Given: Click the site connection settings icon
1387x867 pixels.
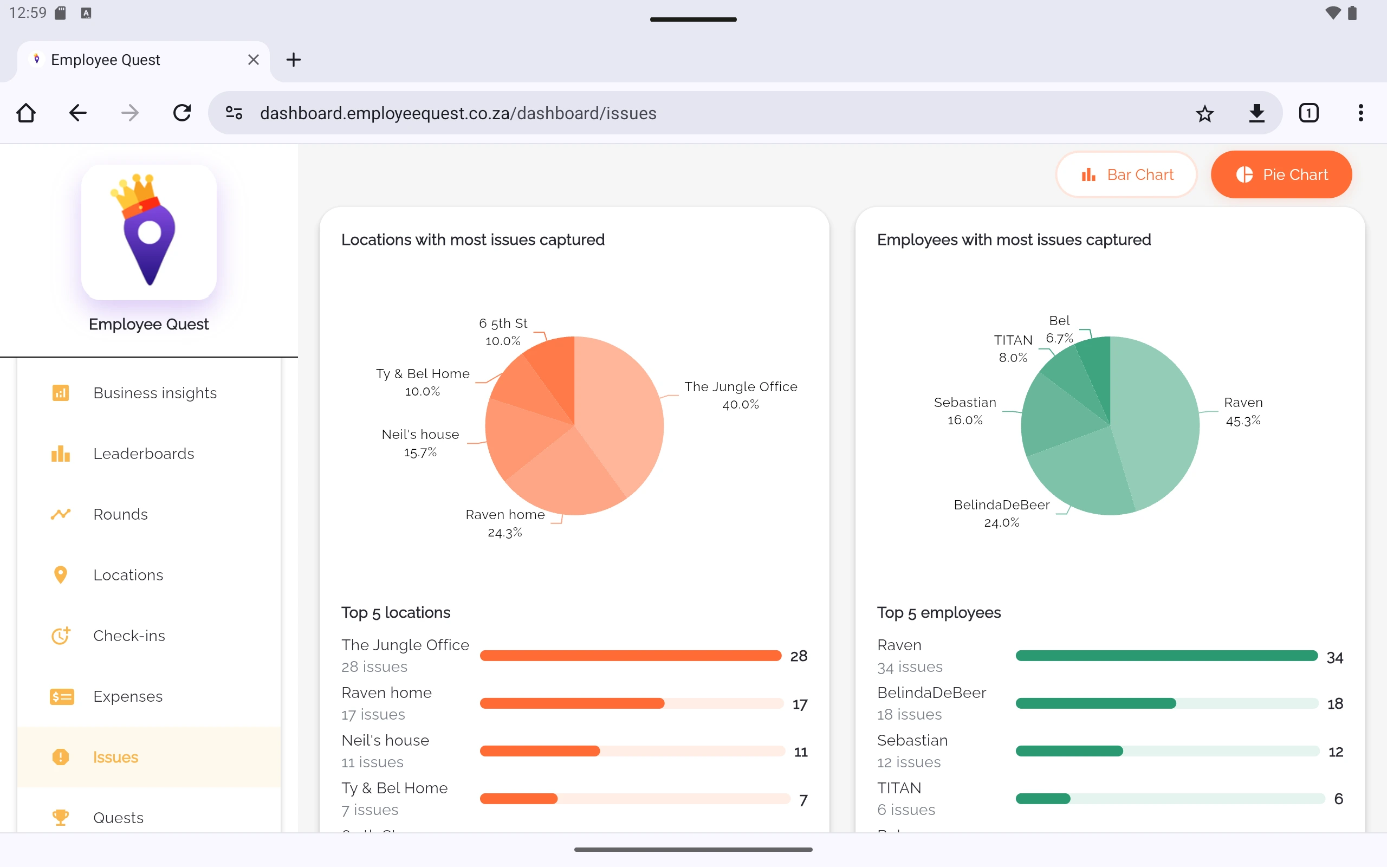Looking at the screenshot, I should [x=234, y=113].
